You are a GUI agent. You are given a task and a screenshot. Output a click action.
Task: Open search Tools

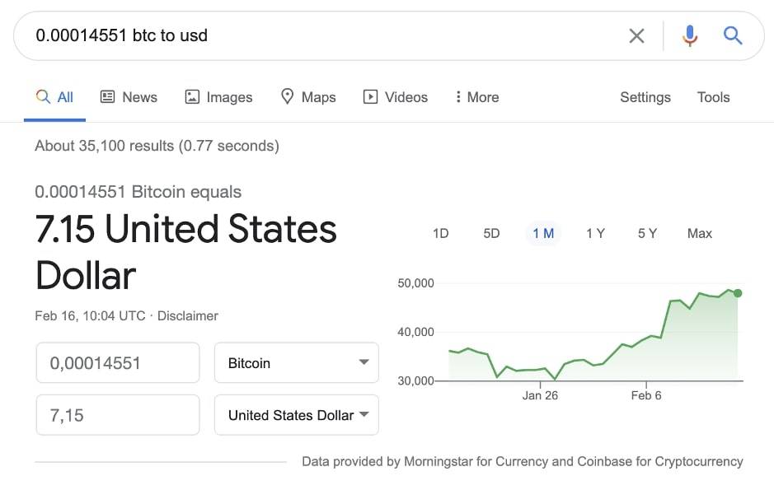click(x=713, y=97)
